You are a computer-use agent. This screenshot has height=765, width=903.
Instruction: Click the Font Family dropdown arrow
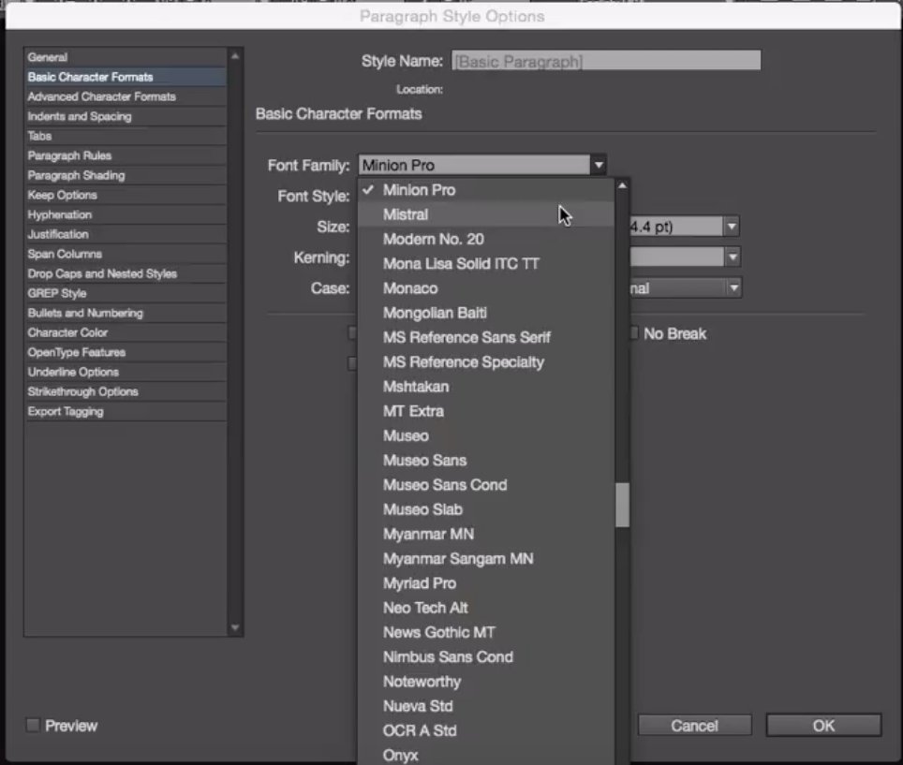tap(599, 165)
